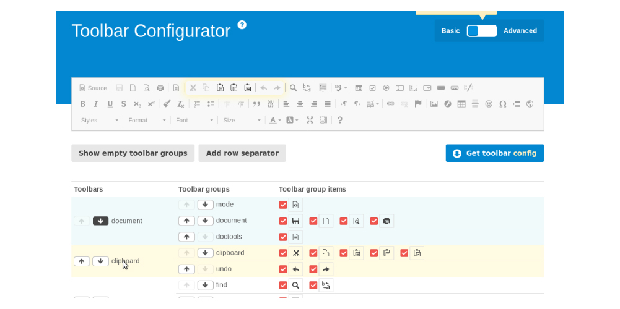
Task: Click the Strikethrough icon in editor toolbar
Action: point(124,104)
